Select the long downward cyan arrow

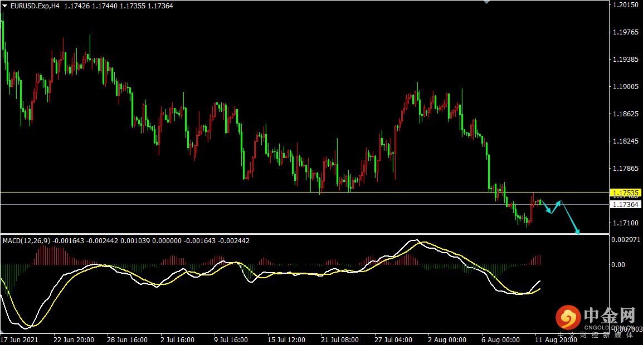pyautogui.click(x=570, y=217)
